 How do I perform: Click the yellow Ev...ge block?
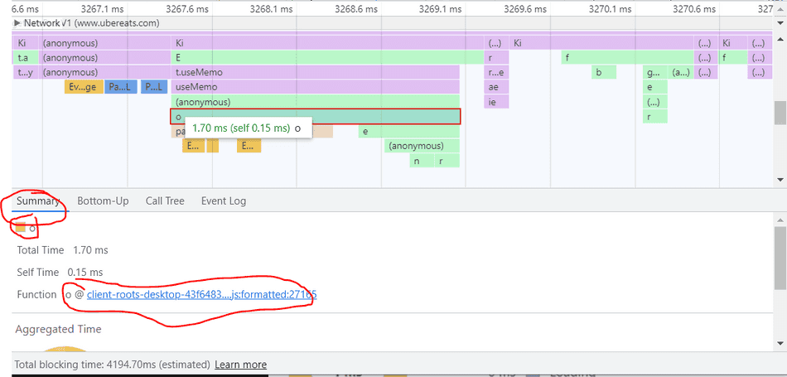[84, 87]
